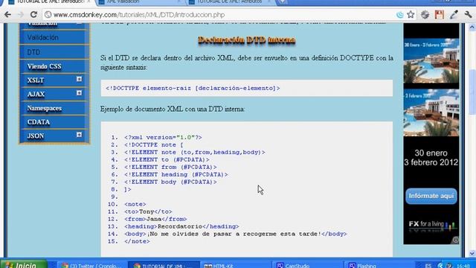The width and height of the screenshot is (476, 268).
Task: Reload the page with the refresh icon
Action: tap(33, 15)
